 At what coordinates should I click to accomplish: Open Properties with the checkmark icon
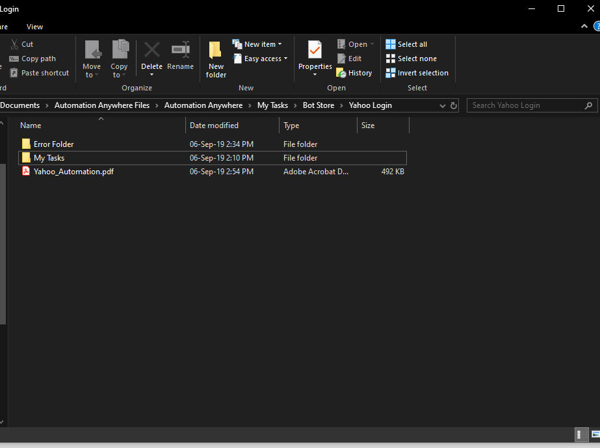[x=315, y=50]
